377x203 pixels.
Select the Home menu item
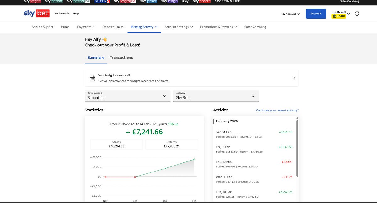[x=65, y=27]
